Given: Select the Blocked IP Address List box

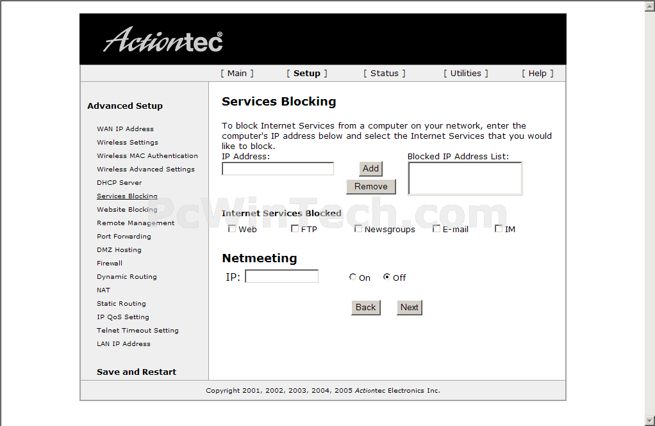Looking at the screenshot, I should (x=465, y=178).
